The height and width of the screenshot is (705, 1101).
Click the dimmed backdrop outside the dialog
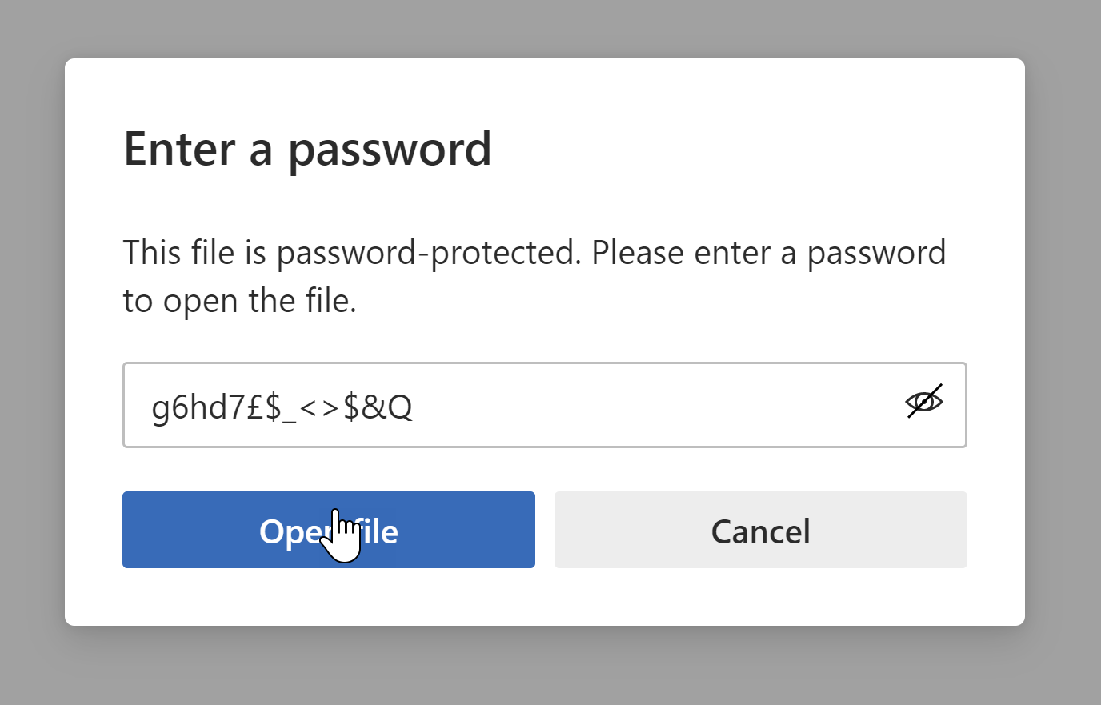[32, 352]
